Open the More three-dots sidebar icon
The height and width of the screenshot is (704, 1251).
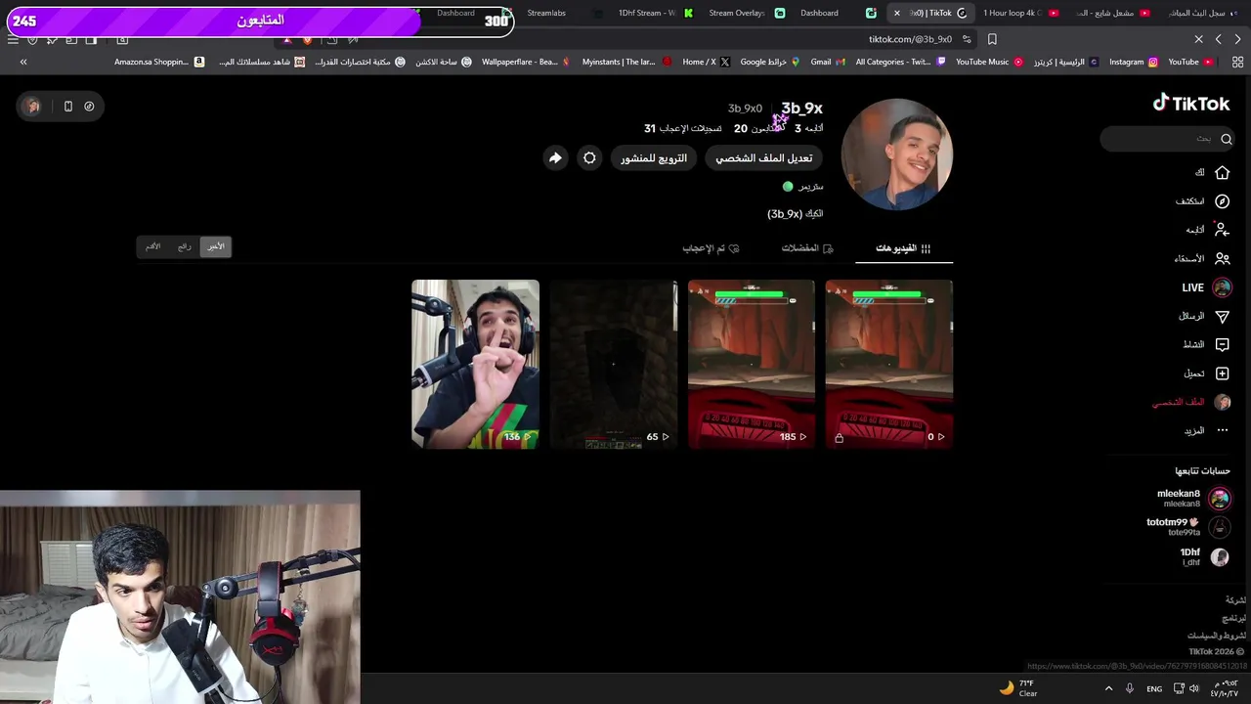pyautogui.click(x=1222, y=430)
